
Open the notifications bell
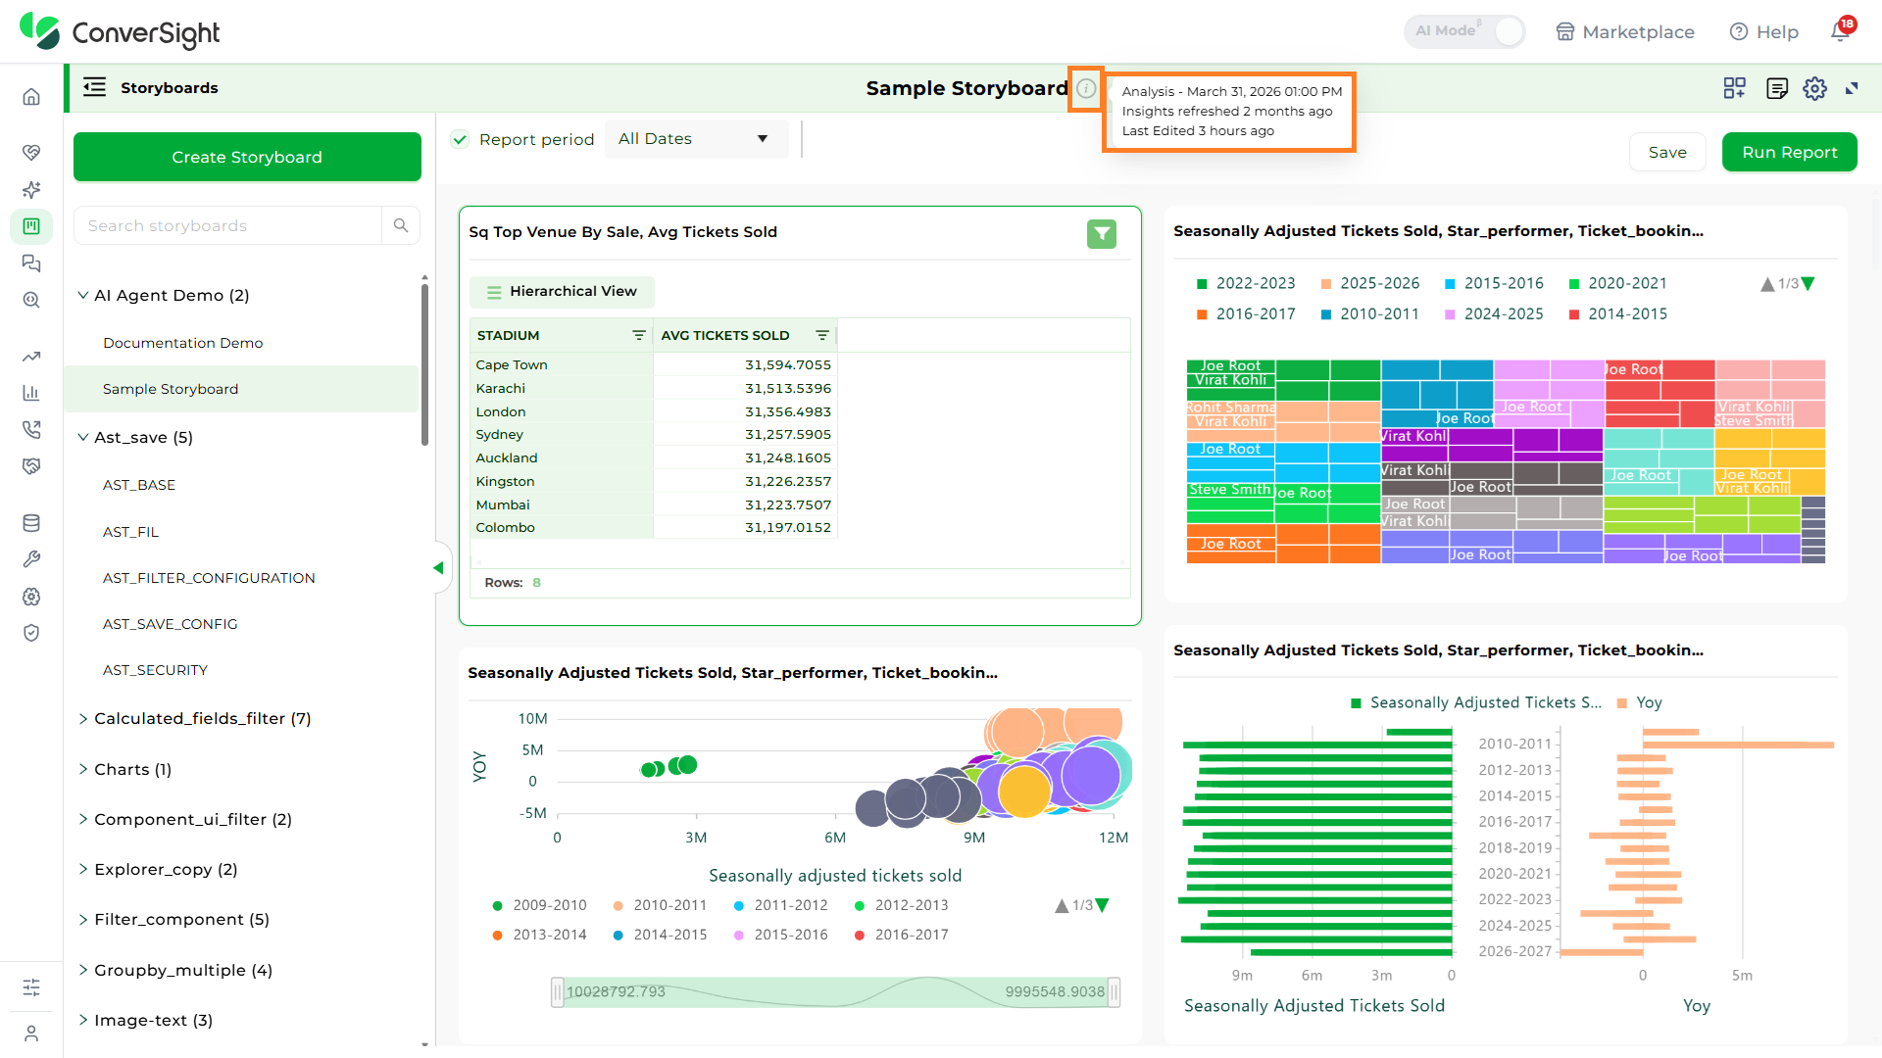click(1840, 31)
